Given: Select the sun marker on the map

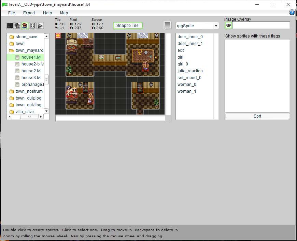Looking at the screenshot, I should [x=58, y=35].
